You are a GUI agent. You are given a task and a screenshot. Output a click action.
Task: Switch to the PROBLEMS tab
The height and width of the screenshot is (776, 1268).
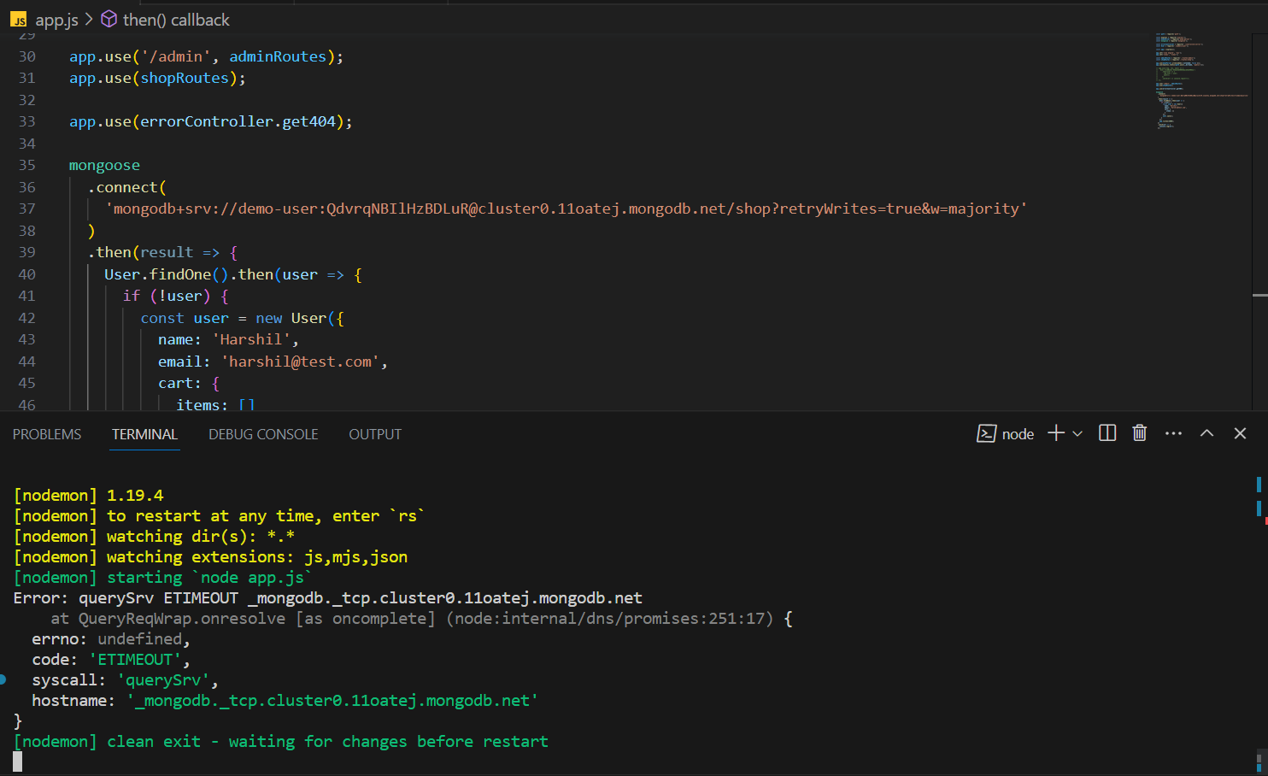click(x=47, y=434)
